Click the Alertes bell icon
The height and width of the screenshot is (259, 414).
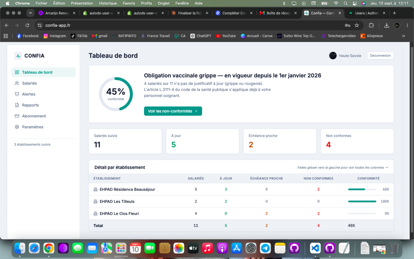[17, 94]
